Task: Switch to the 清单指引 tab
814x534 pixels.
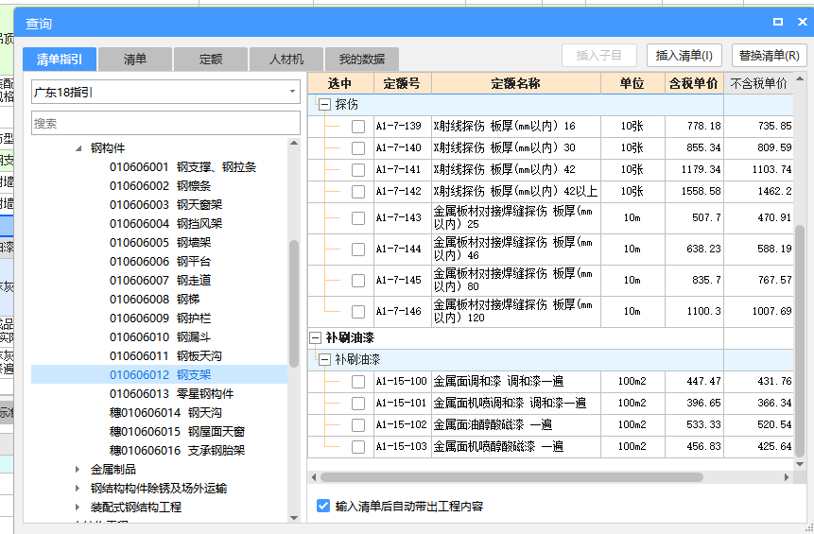Action: tap(60, 60)
